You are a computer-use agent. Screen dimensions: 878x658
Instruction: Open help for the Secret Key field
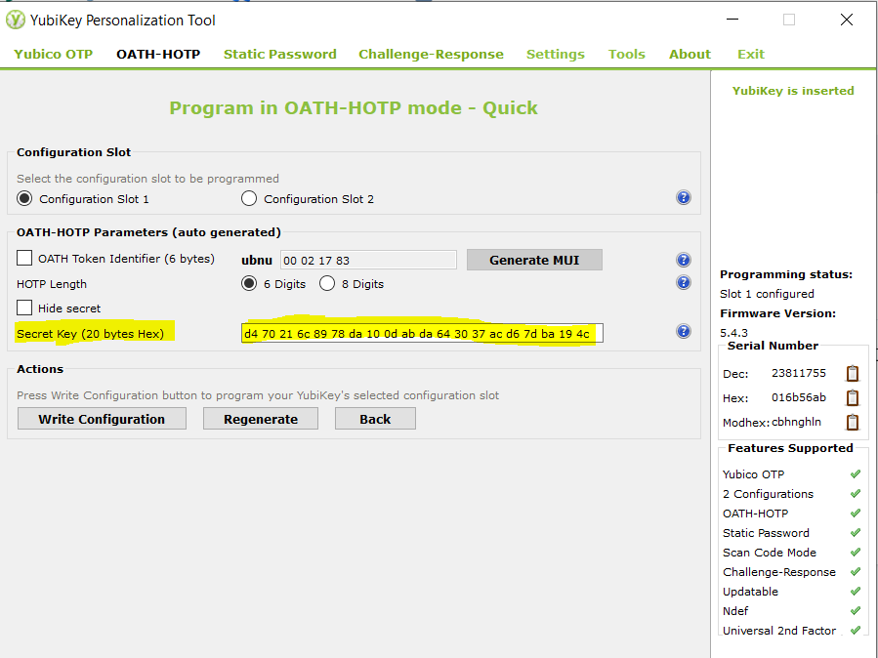coord(683,331)
